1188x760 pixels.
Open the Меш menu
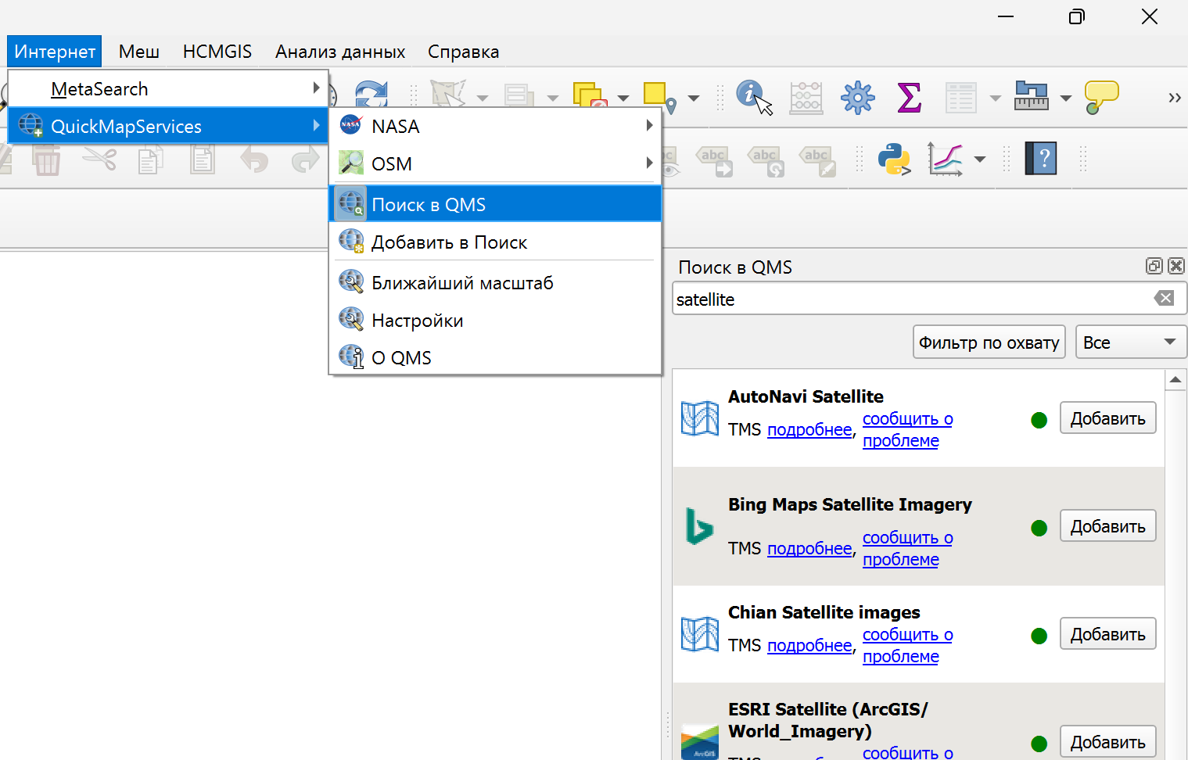pyautogui.click(x=139, y=52)
